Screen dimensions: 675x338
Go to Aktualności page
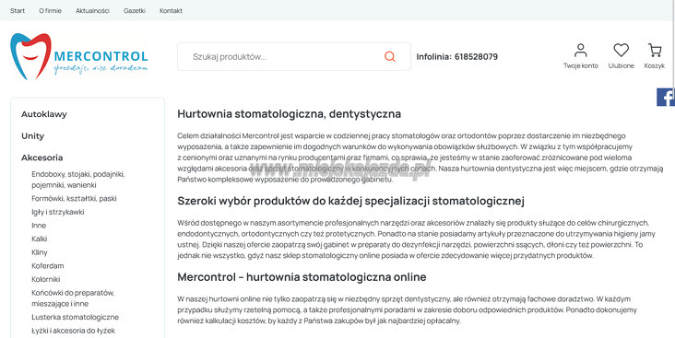click(92, 11)
